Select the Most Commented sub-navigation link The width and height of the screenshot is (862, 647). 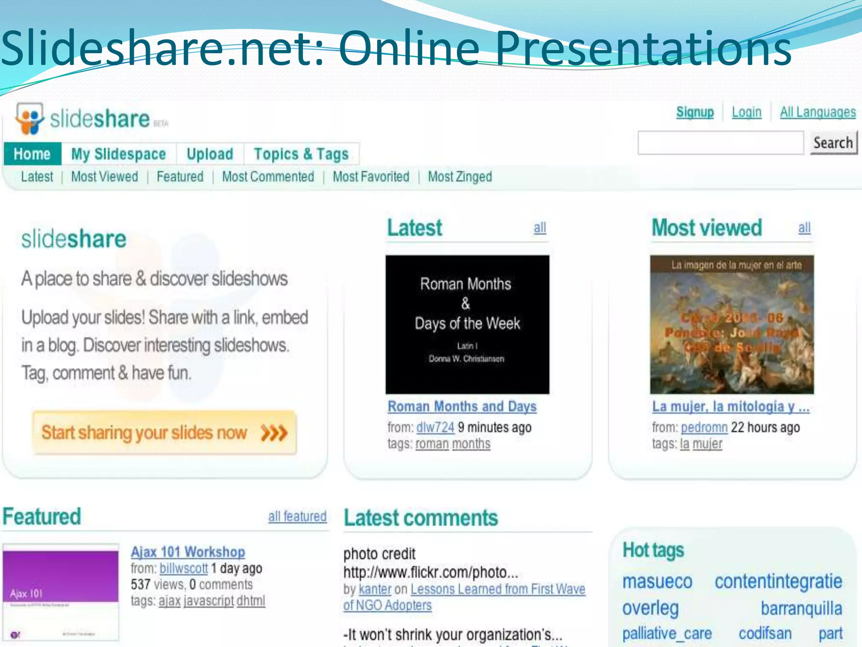(x=268, y=176)
